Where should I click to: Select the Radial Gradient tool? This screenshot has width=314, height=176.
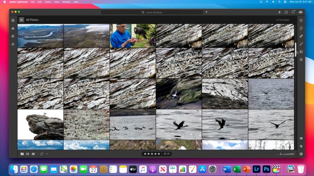(301, 60)
